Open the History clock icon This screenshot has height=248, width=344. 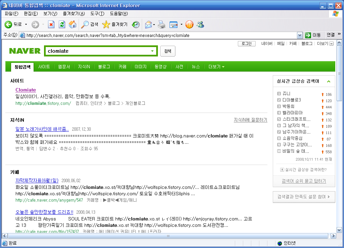[136, 24]
